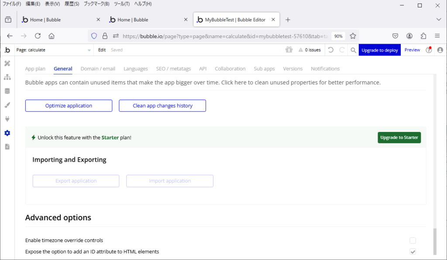Switch to the Languages tab
This screenshot has height=260, width=447.
coord(136,69)
